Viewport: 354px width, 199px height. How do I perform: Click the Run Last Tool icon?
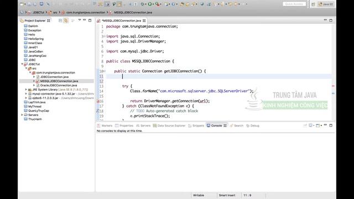point(157,4)
